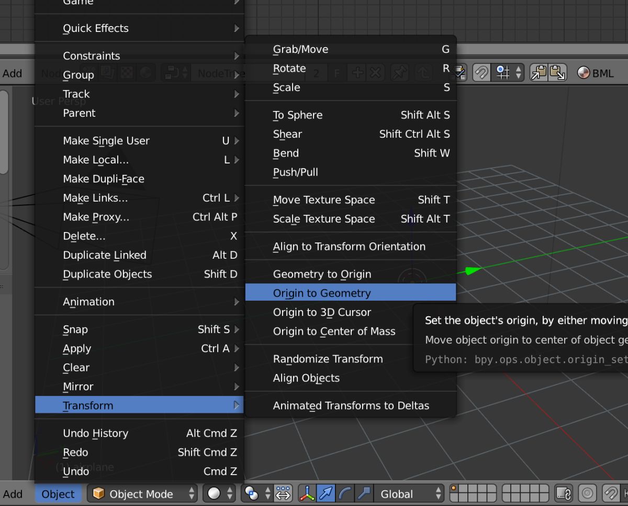Expand the Mirror submenu

[139, 387]
